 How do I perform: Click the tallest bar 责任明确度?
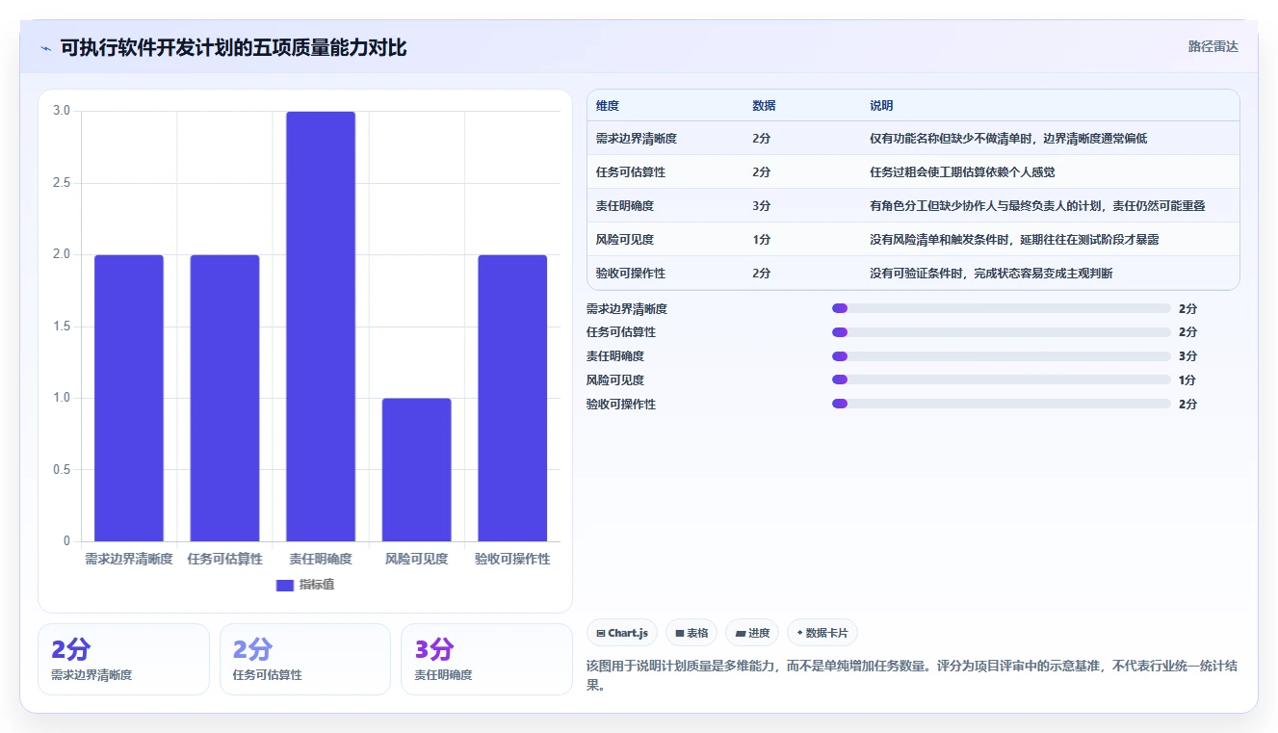tap(321, 327)
